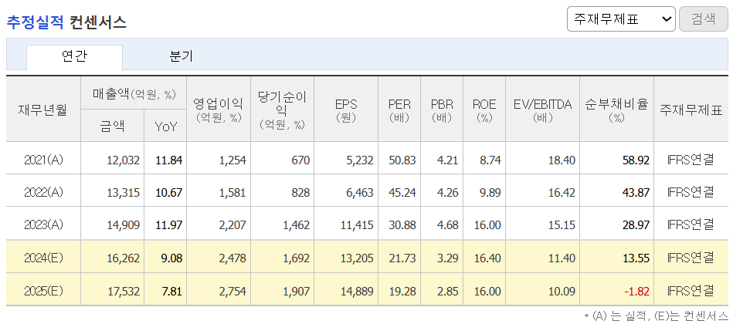The width and height of the screenshot is (733, 324).
Task: Click red net debt ratio -1.82
Action: (636, 291)
